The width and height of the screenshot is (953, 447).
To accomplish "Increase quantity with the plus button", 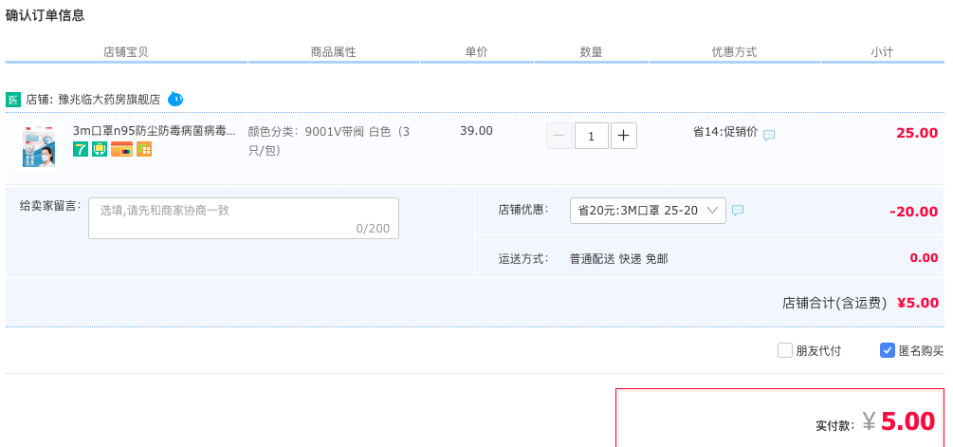I will pos(624,136).
